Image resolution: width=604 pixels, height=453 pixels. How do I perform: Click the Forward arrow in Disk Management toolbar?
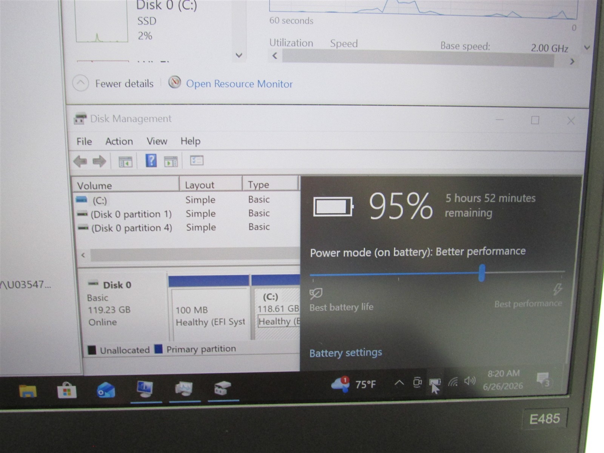(99, 162)
